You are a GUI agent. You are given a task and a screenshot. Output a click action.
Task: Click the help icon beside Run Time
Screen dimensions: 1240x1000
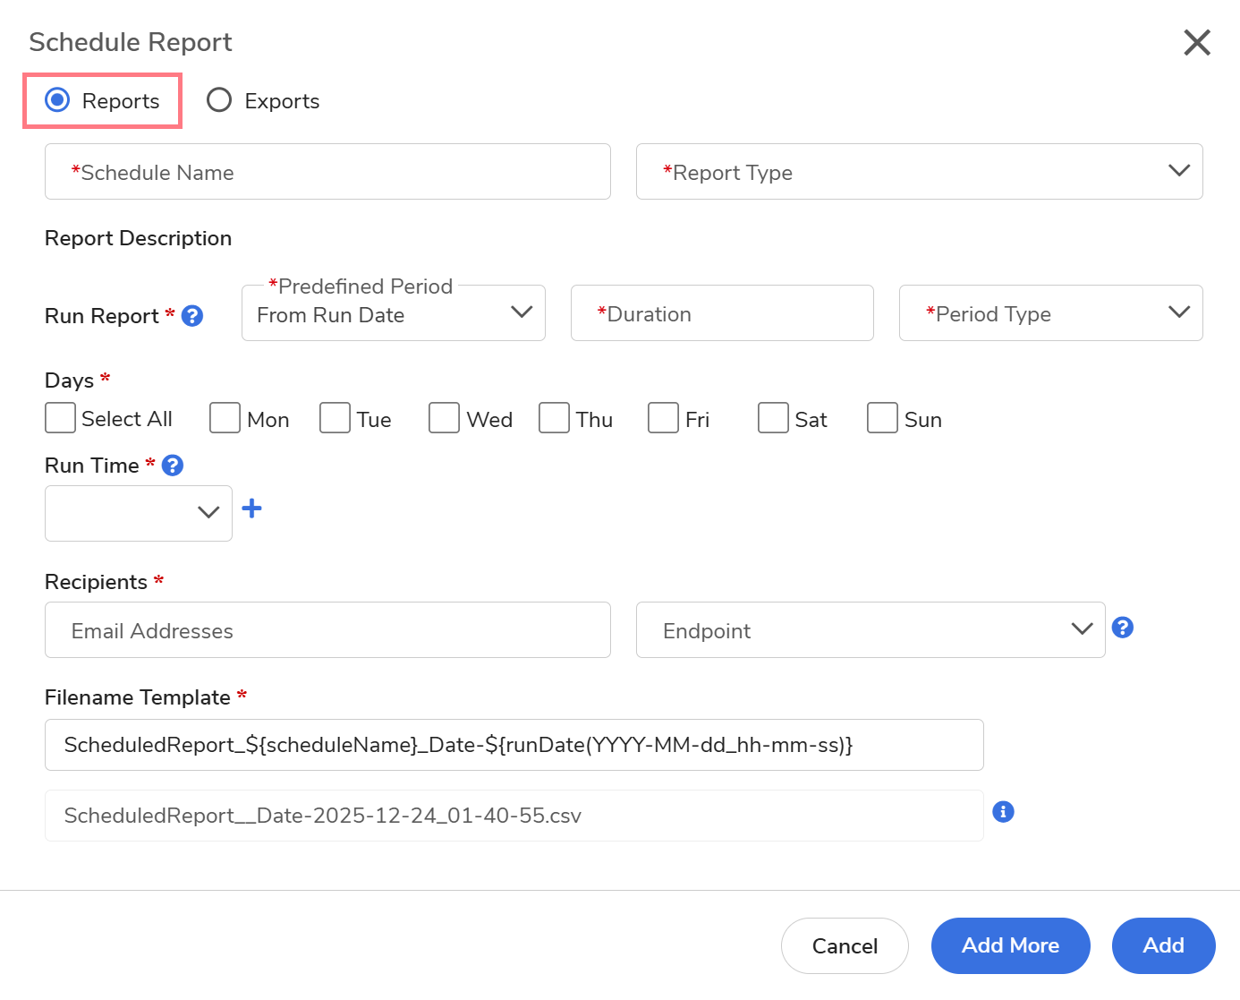[173, 466]
